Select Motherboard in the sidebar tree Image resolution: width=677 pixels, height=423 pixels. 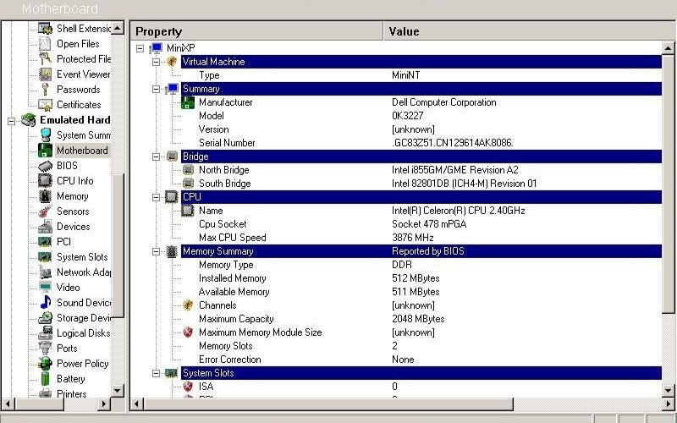click(x=82, y=151)
